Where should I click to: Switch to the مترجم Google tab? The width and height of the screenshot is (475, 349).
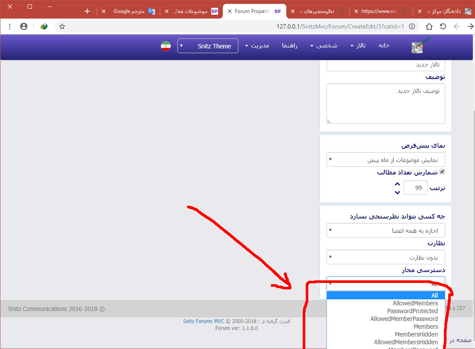coord(130,11)
